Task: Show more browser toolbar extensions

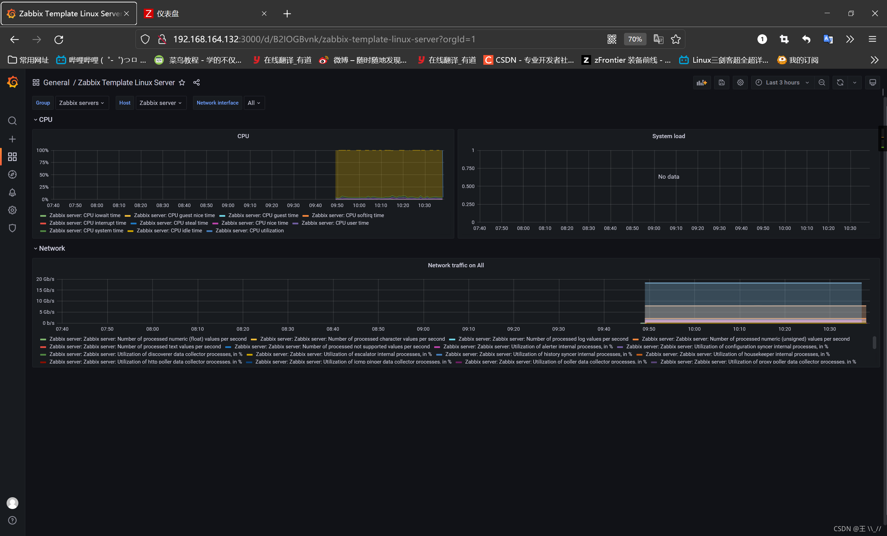Action: 850,39
